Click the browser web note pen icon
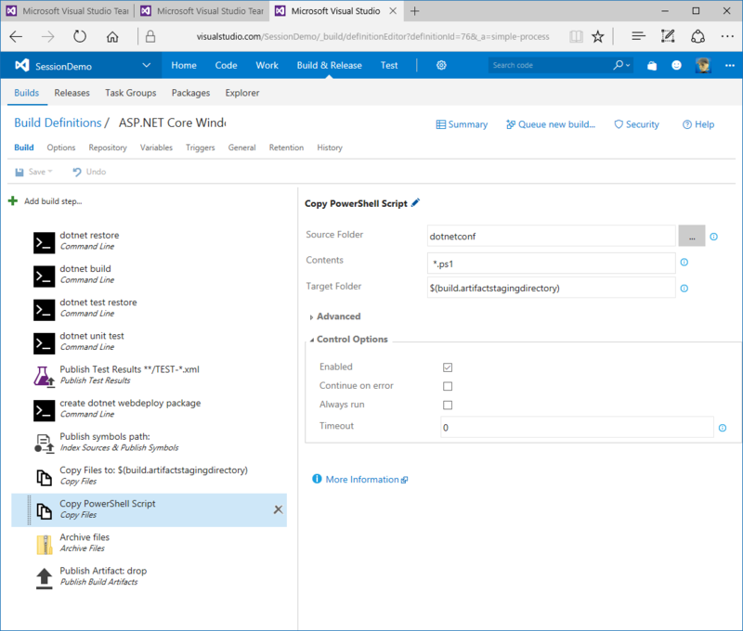The image size is (743, 631). tap(668, 36)
